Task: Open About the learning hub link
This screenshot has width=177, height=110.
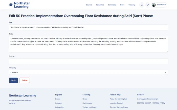Action: pos(118,99)
